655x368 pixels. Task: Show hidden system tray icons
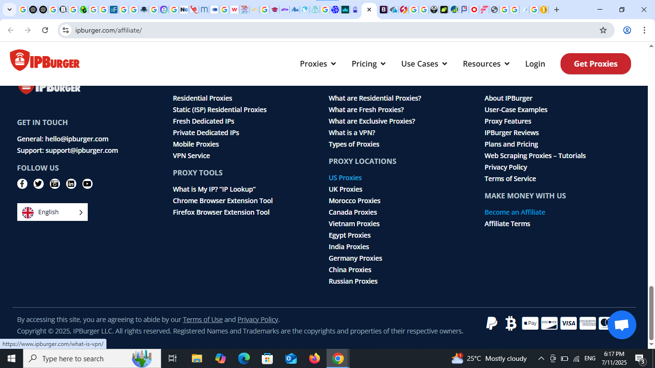(x=541, y=358)
